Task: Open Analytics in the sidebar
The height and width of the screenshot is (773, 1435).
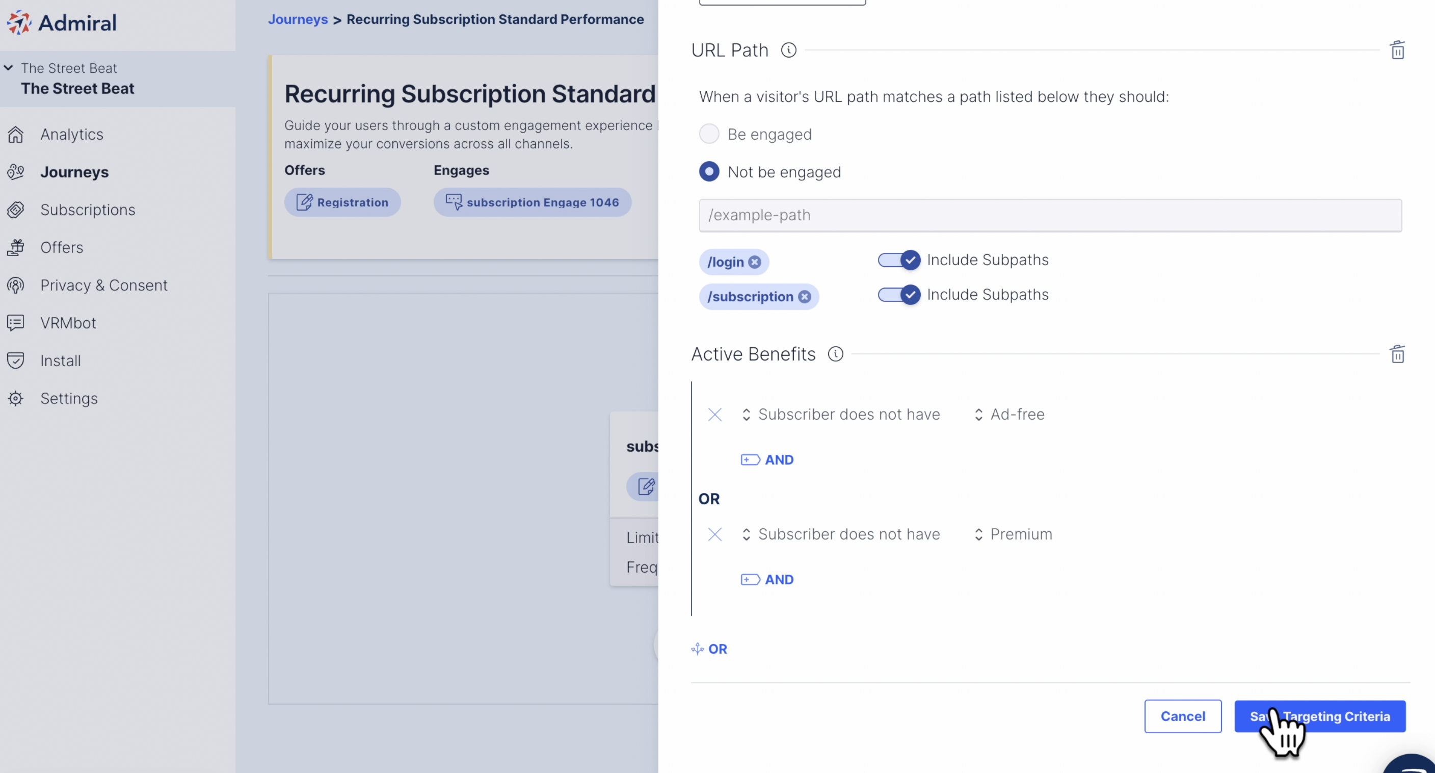Action: (x=72, y=134)
